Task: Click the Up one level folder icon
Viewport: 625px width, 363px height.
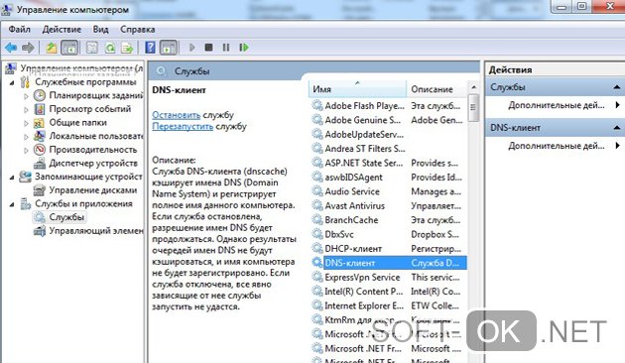Action: [51, 48]
